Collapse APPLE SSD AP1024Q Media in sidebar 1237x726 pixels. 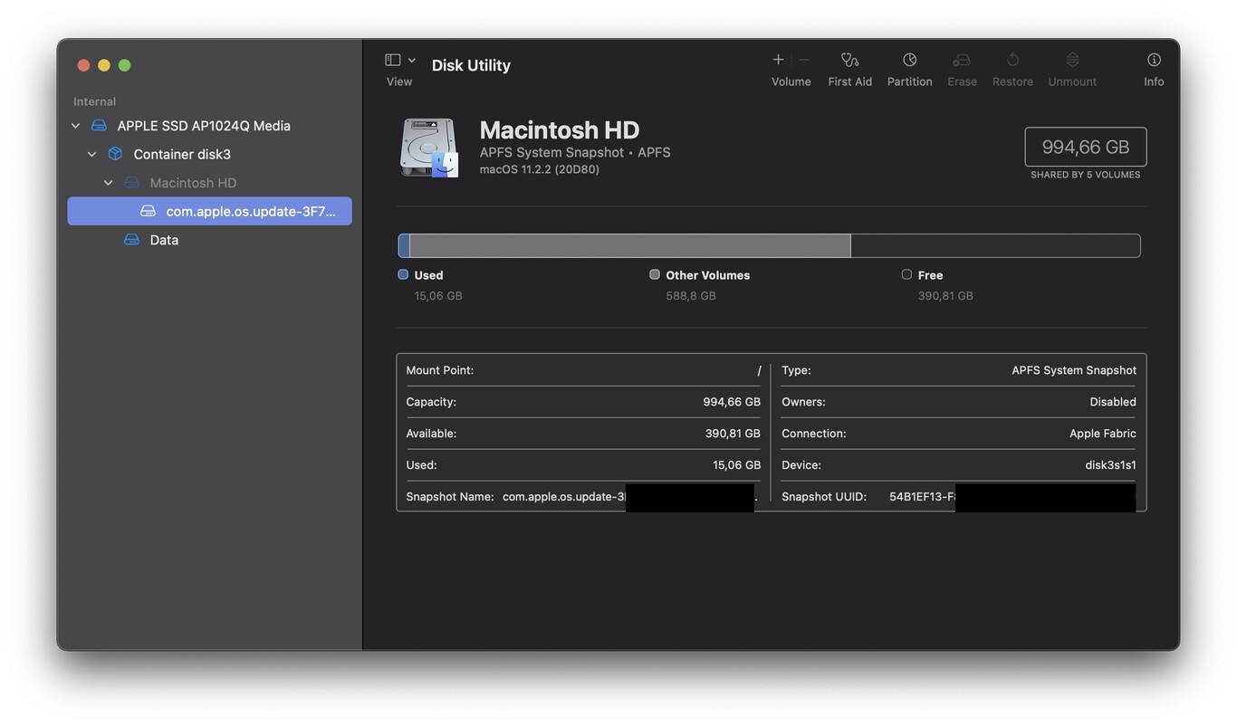tap(74, 125)
